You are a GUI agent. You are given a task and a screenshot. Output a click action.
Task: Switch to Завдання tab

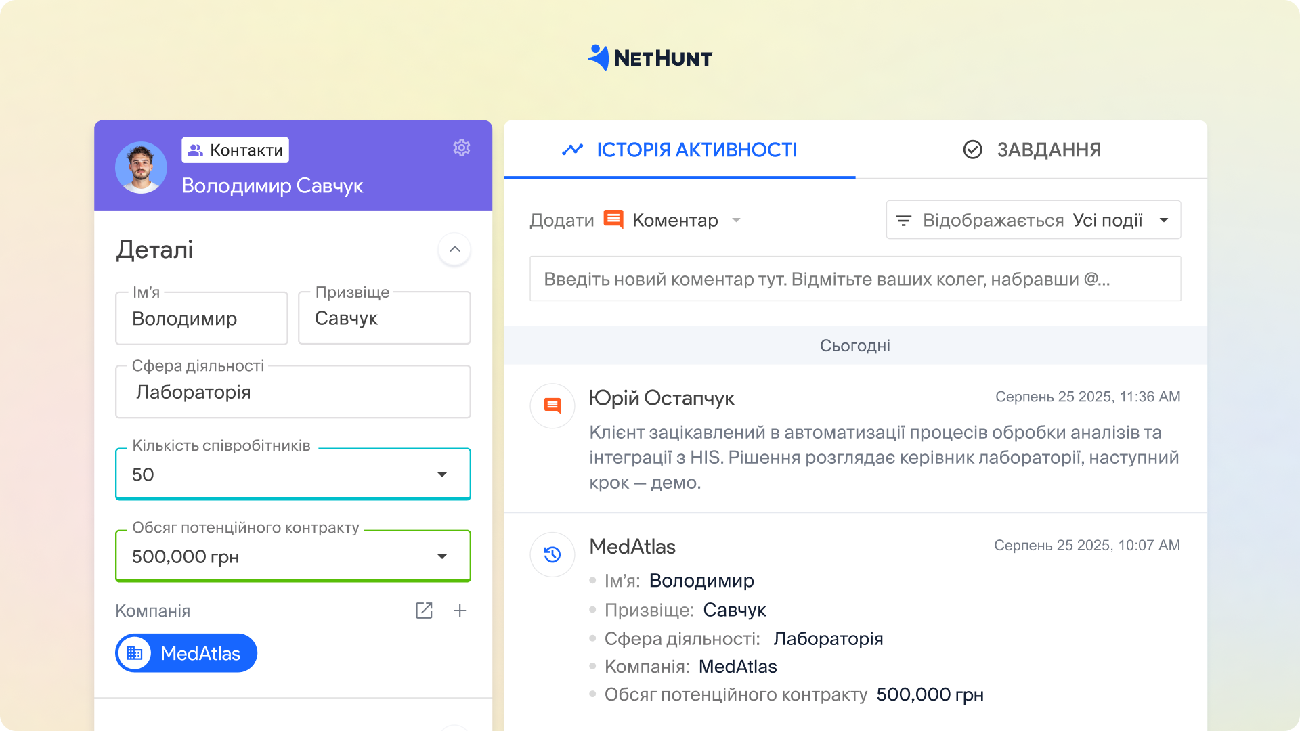pos(1031,150)
